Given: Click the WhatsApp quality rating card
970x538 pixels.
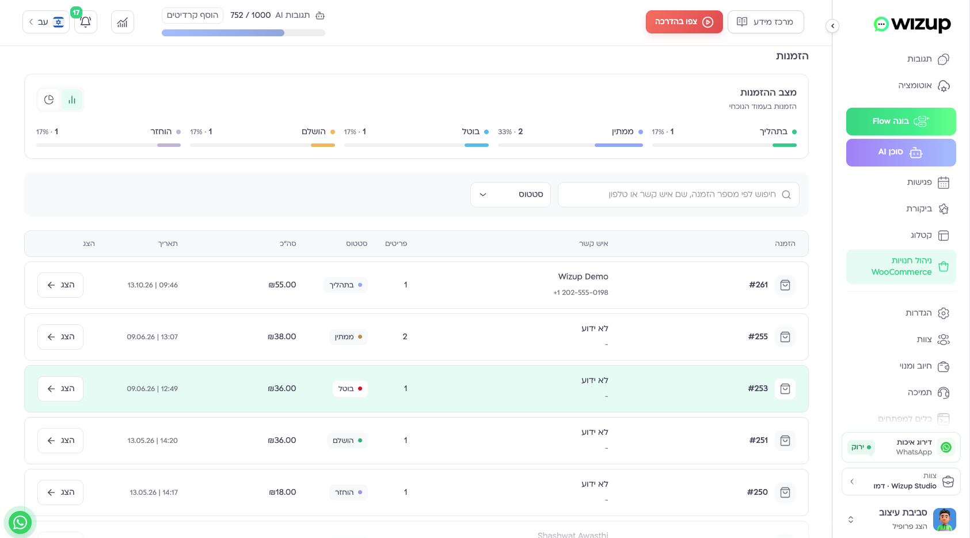Looking at the screenshot, I should pos(901,447).
